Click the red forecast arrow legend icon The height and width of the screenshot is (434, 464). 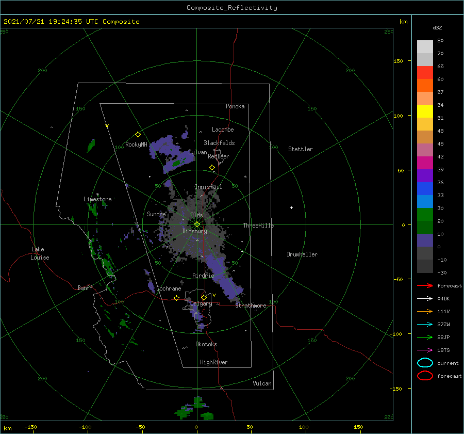click(425, 285)
